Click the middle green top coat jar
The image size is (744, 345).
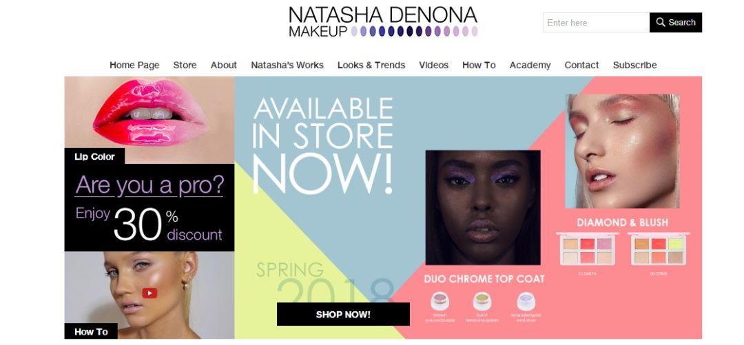(482, 302)
